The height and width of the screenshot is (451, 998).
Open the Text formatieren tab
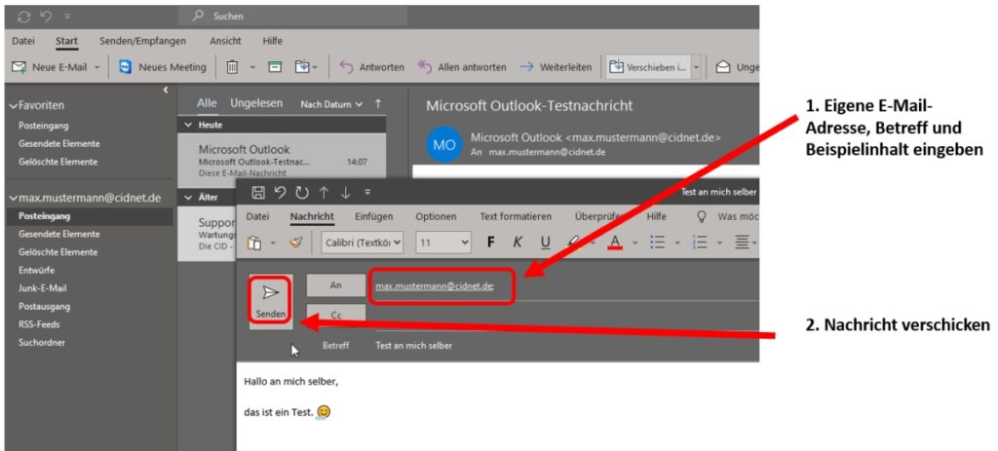click(x=516, y=216)
